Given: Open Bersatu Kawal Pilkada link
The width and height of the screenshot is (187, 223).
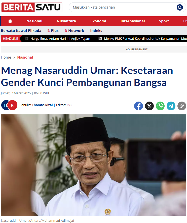Looking at the screenshot, I should click(x=21, y=31).
